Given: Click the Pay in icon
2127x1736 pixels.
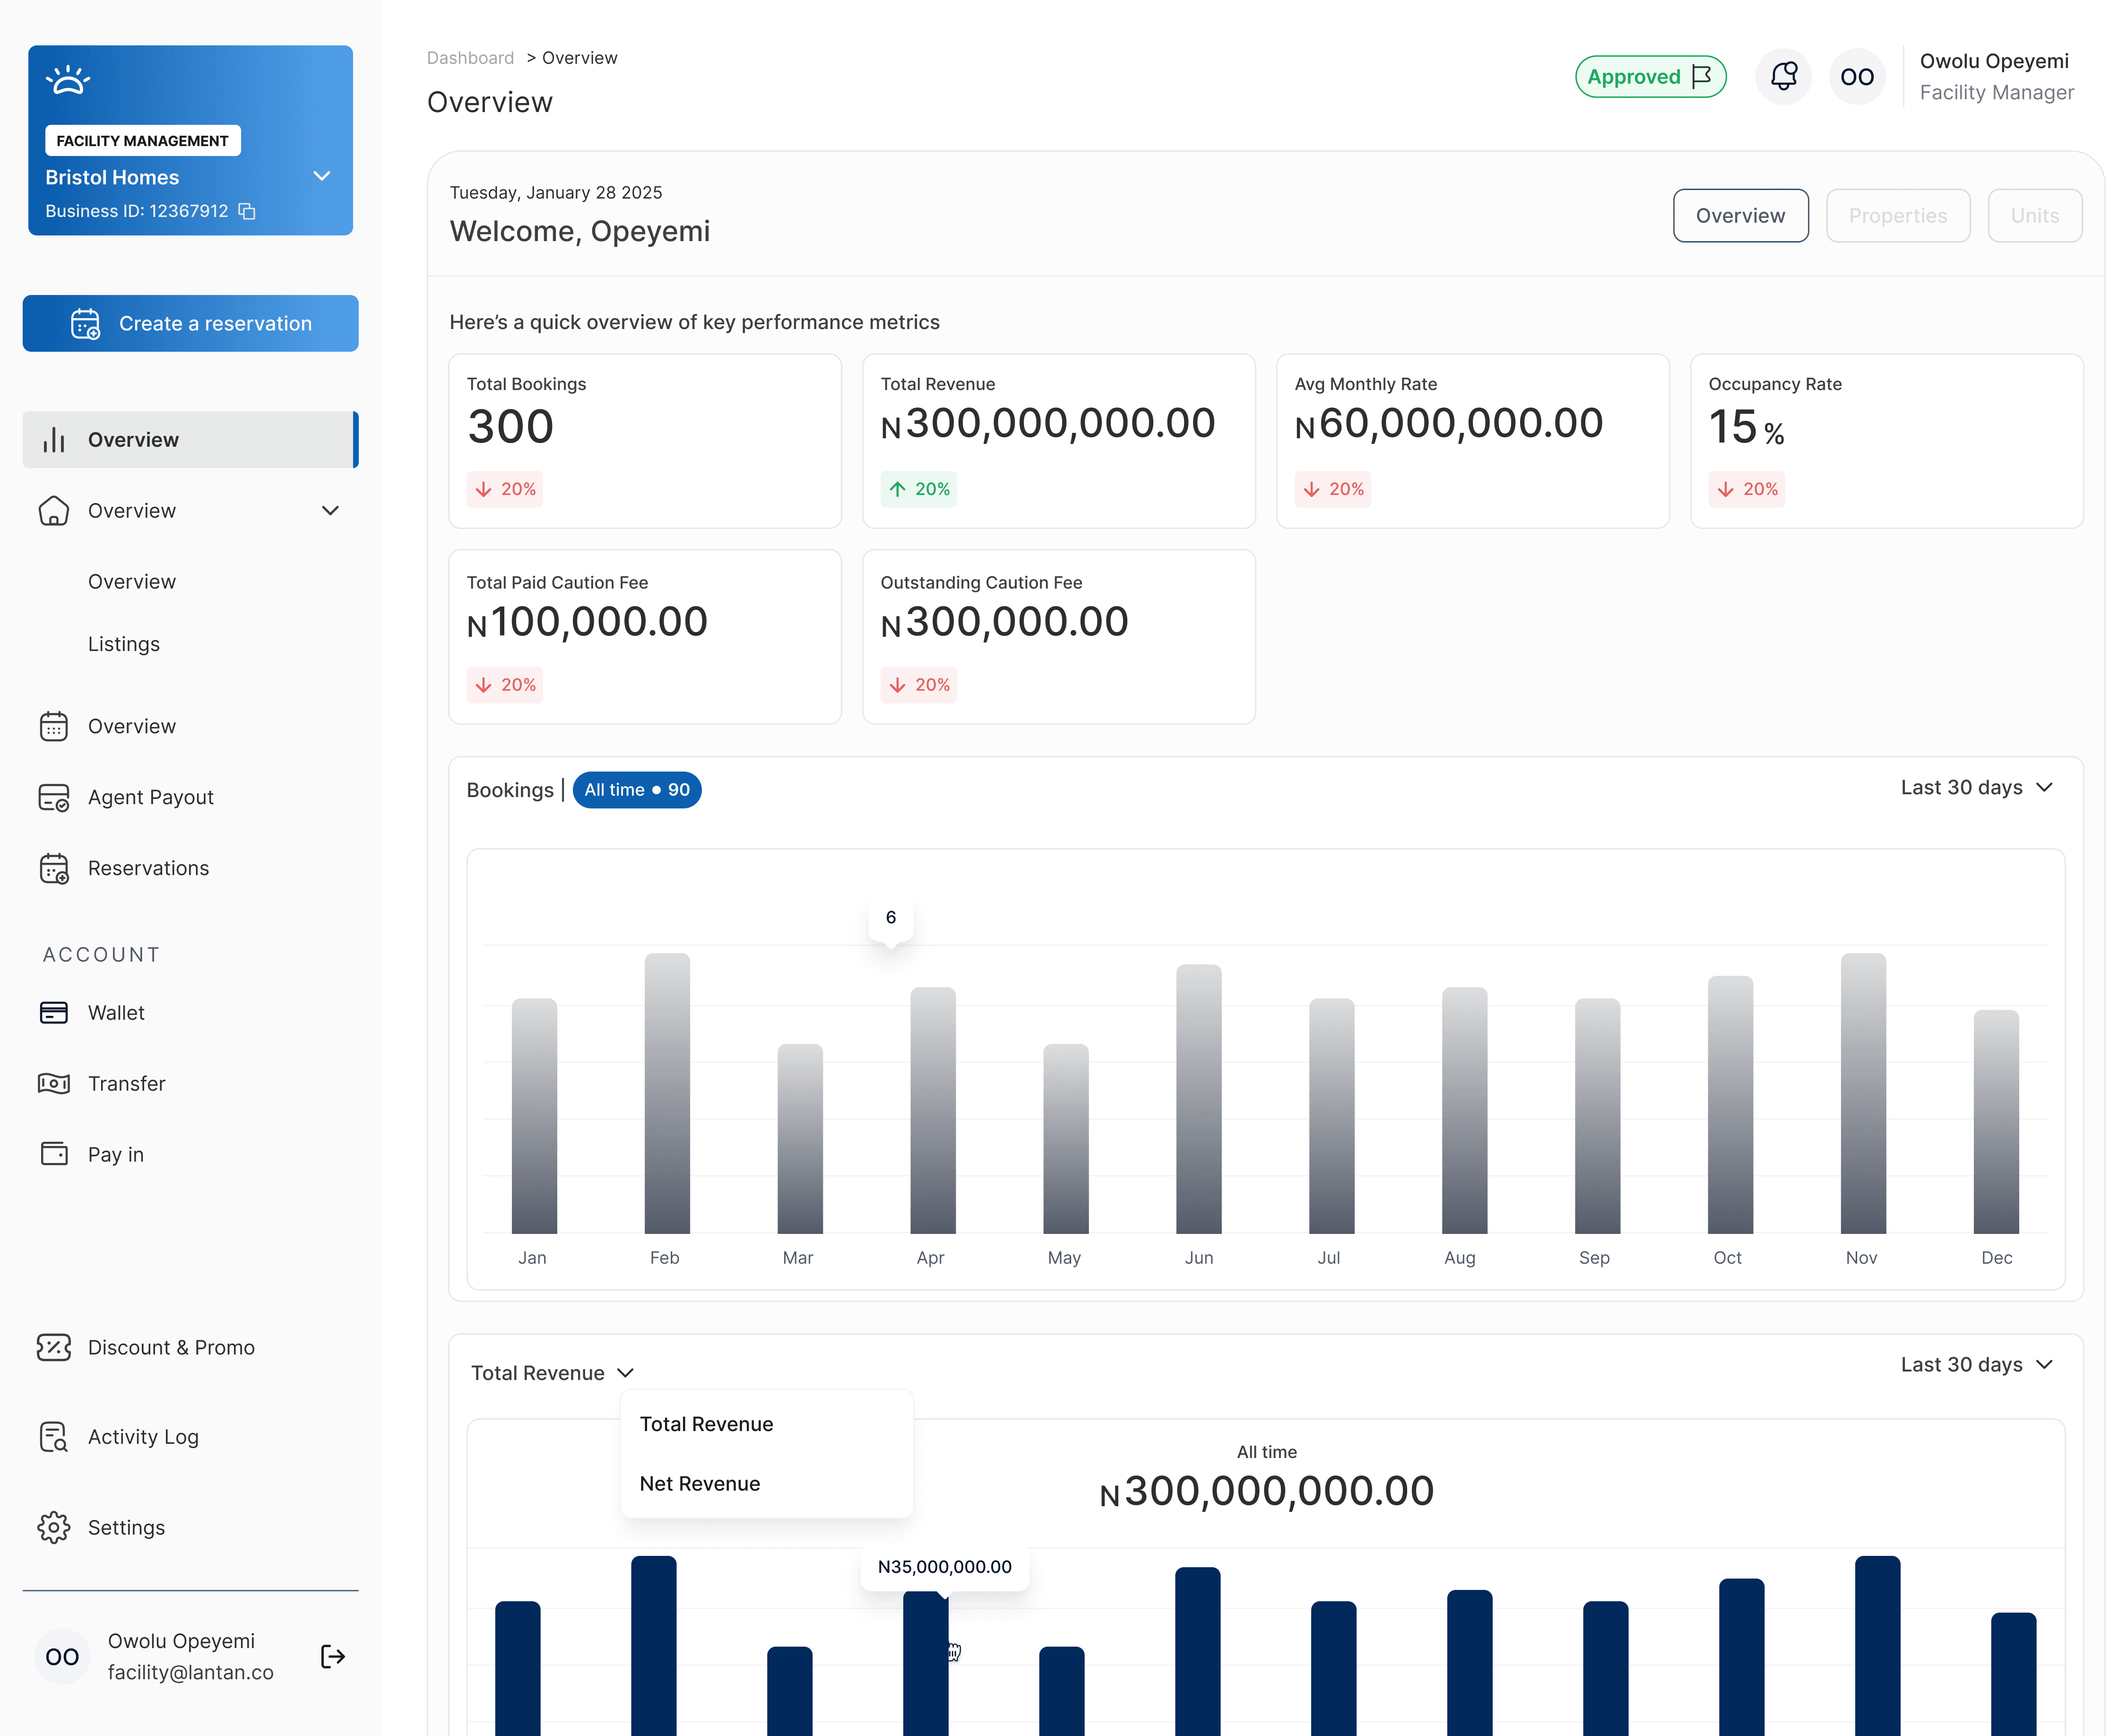Looking at the screenshot, I should (x=53, y=1153).
